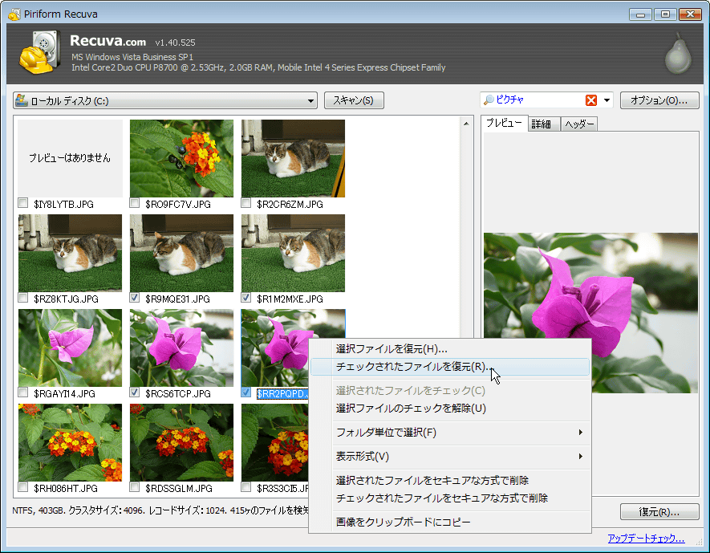Check the $RH086HT.JPG checkbox

[x=22, y=487]
